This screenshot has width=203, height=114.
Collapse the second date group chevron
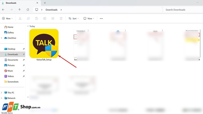click(28, 97)
